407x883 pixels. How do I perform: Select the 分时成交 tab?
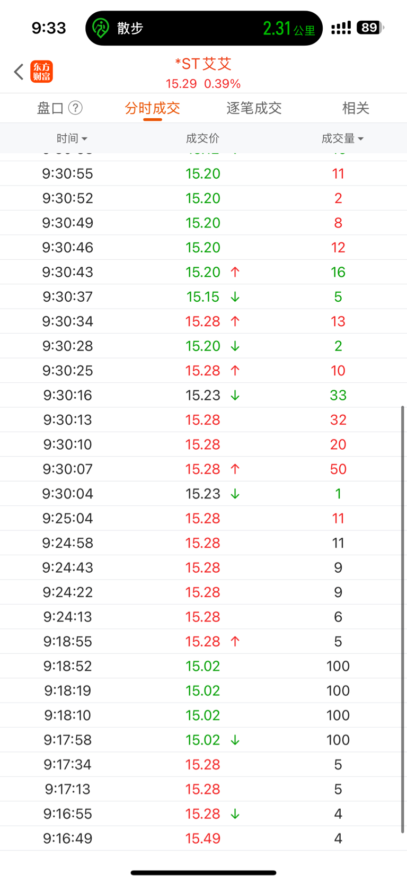153,108
